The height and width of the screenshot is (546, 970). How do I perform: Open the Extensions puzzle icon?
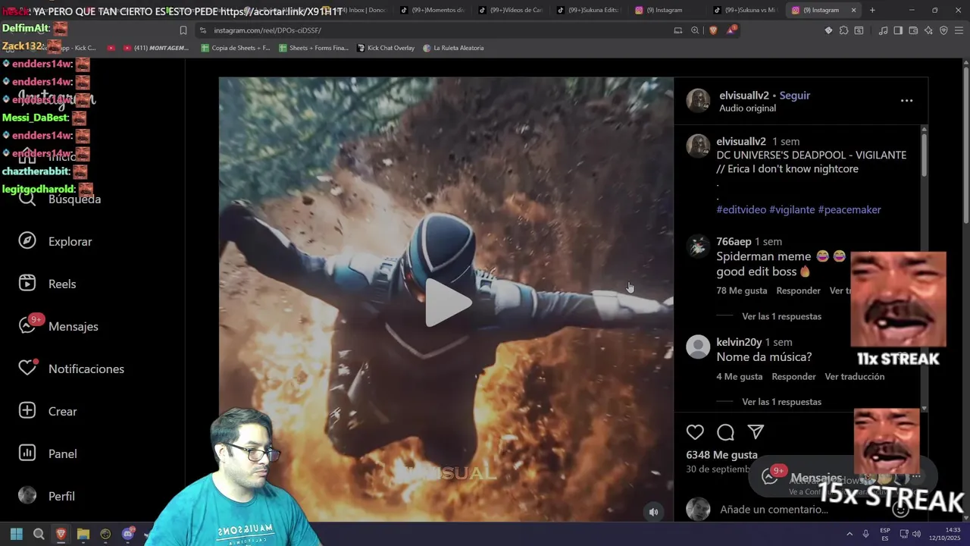[843, 30]
